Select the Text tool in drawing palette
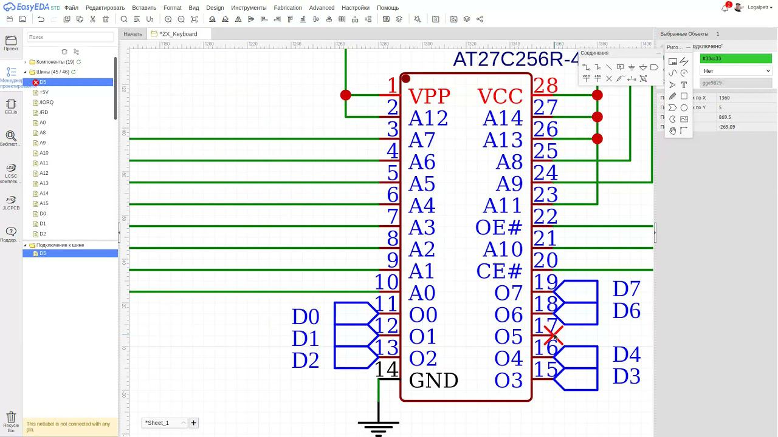 (x=684, y=84)
